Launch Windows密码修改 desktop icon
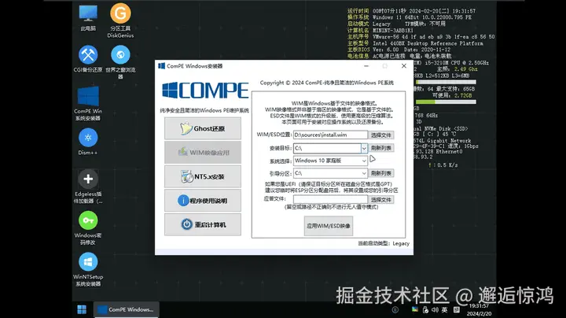The image size is (566, 318). (88, 228)
